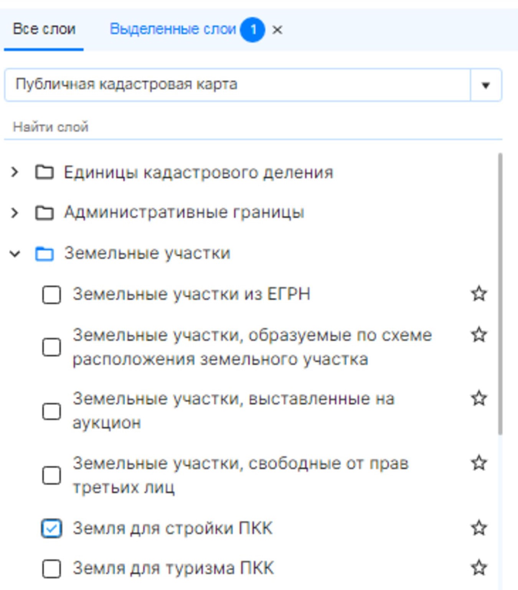Switch to the Все слои tab
Image resolution: width=518 pixels, height=590 pixels.
[44, 30]
